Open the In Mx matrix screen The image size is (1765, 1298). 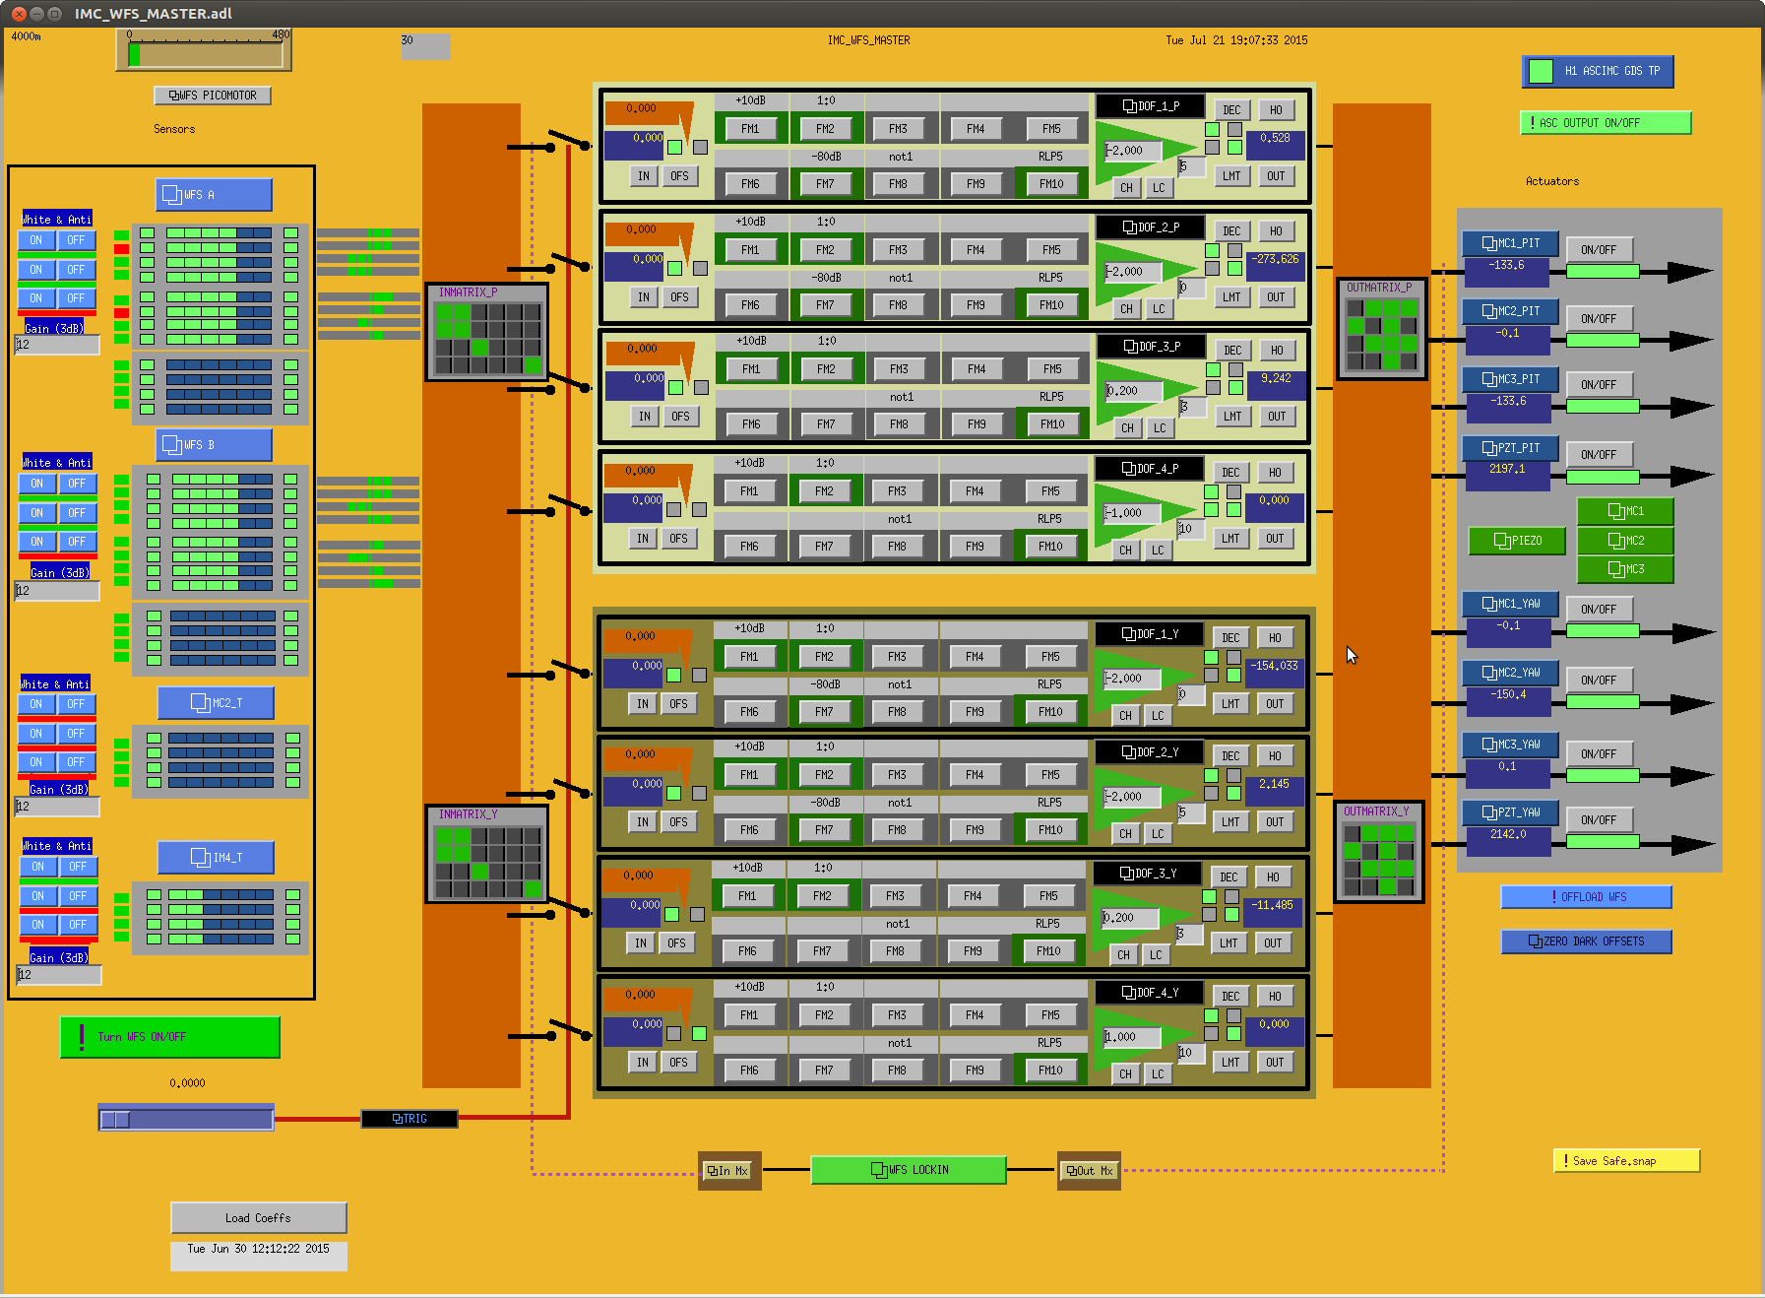coord(728,1171)
